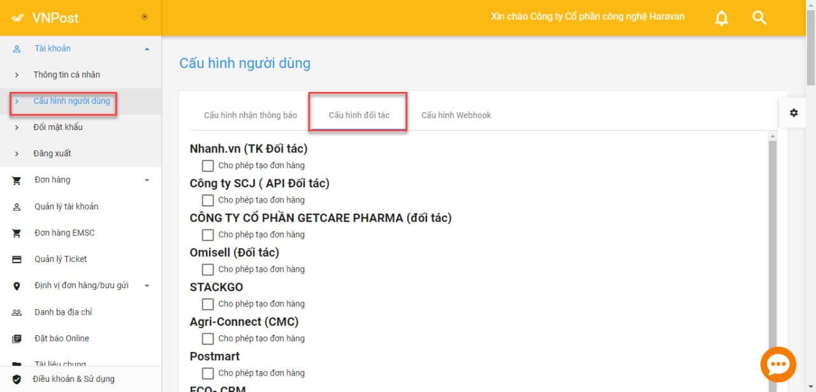Open Đặt báo Online page
This screenshot has height=392, width=816.
coord(62,338)
